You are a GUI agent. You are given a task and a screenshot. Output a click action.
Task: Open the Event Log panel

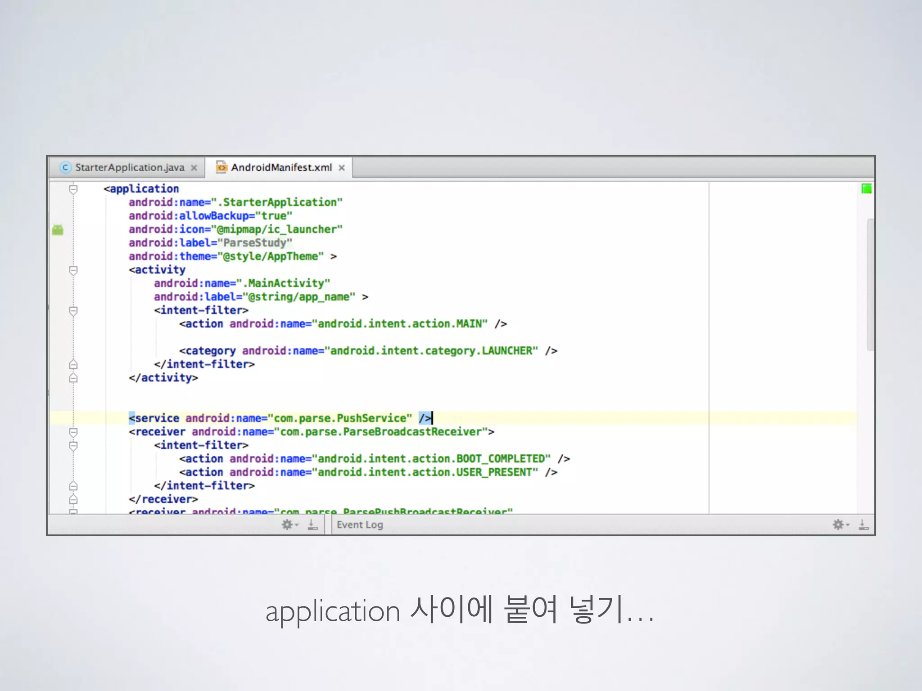[360, 525]
